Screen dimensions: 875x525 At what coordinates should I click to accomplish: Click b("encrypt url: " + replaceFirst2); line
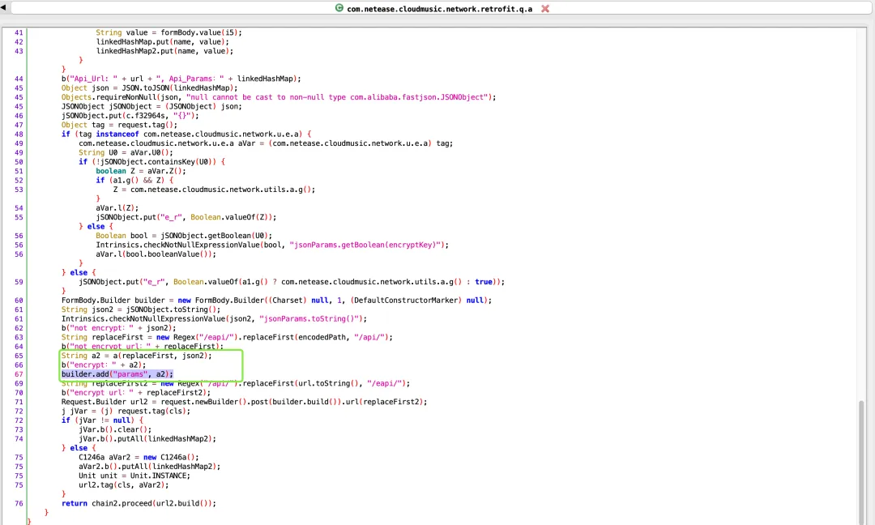pos(136,392)
